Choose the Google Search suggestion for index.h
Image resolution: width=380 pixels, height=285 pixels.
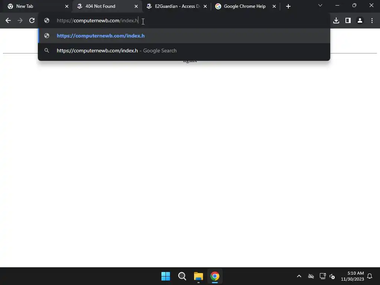[x=184, y=50]
